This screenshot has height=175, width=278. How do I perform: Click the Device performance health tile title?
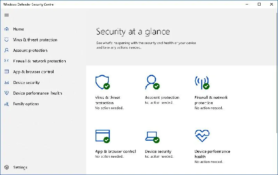point(212,154)
